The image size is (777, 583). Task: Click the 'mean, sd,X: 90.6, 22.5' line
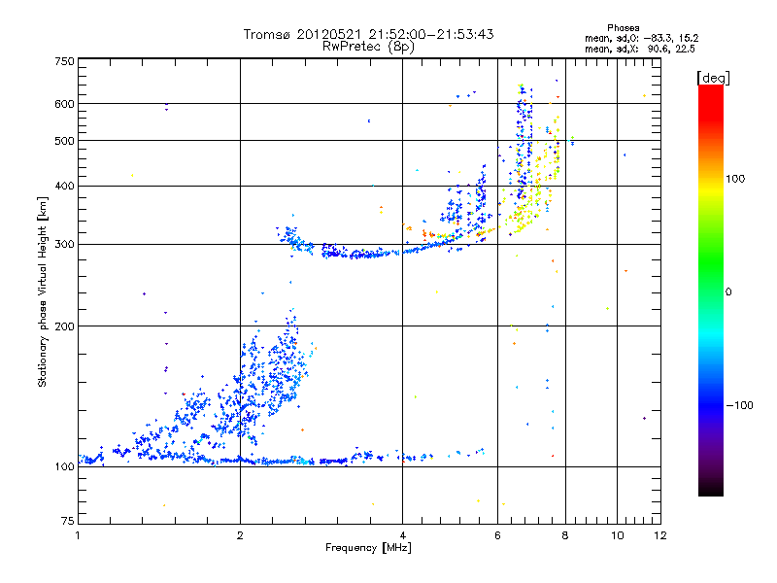pos(640,49)
